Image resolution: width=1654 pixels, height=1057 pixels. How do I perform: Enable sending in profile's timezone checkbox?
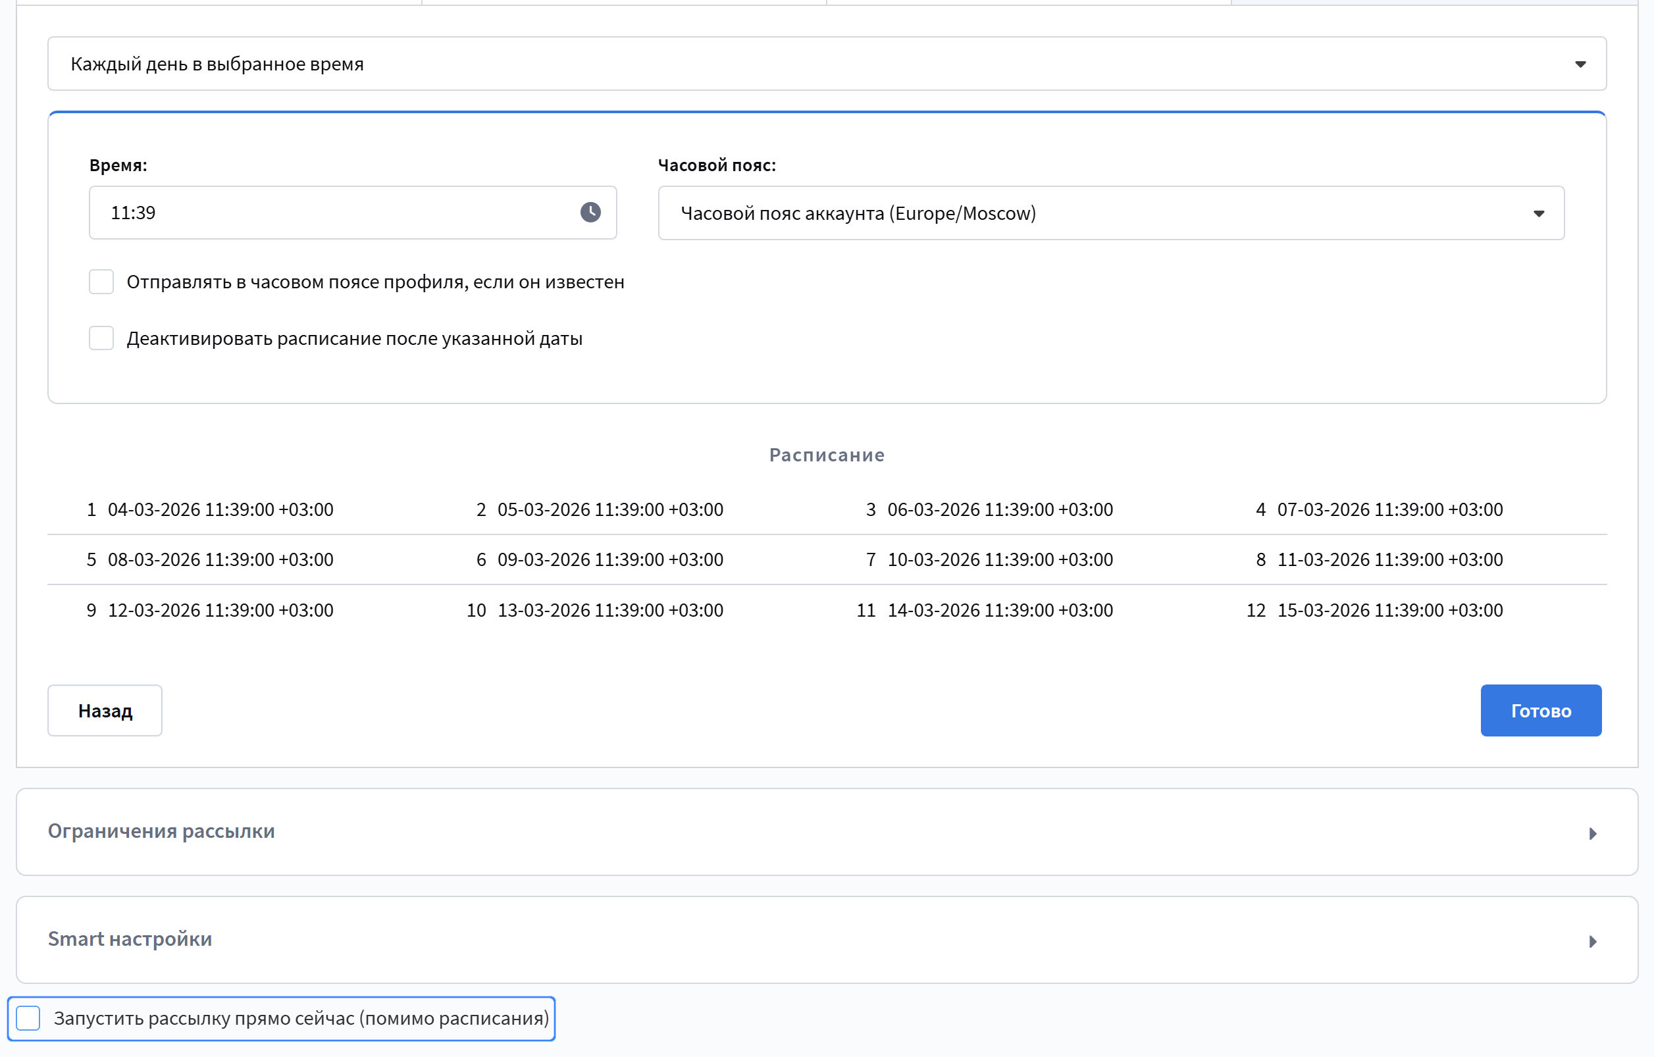coord(101,282)
